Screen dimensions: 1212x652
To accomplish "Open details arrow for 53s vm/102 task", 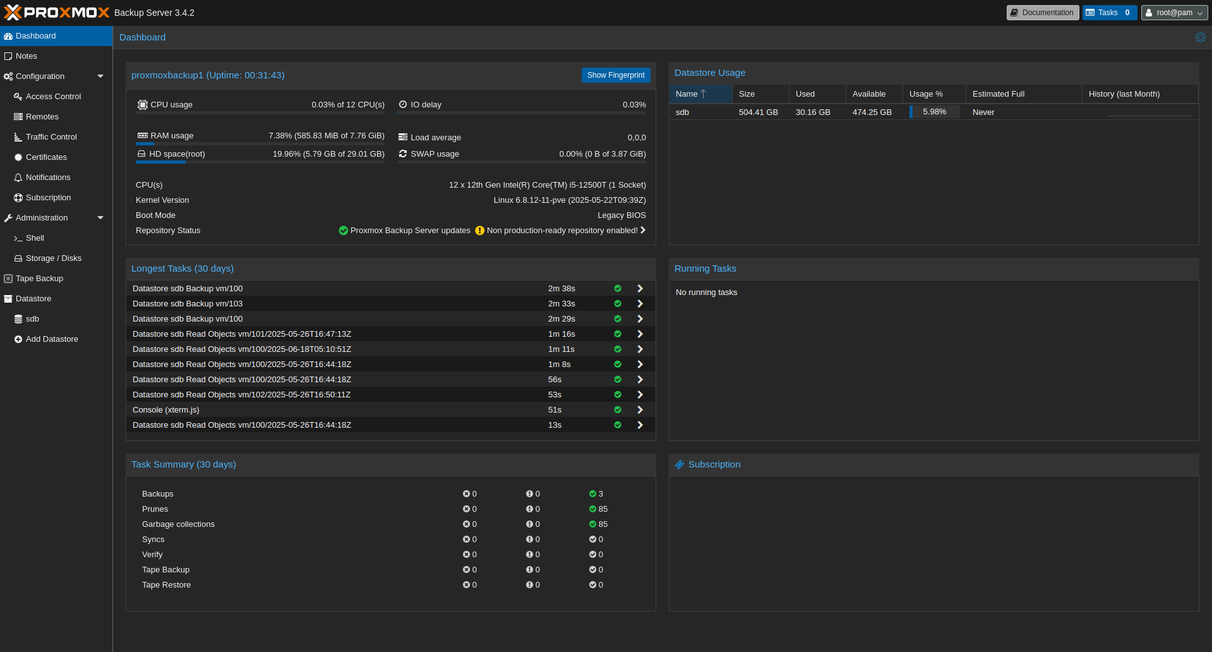I will pos(640,395).
